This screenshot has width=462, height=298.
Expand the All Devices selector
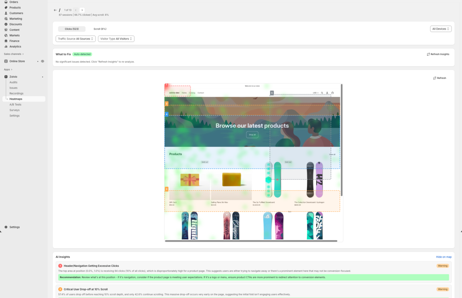tap(440, 28)
